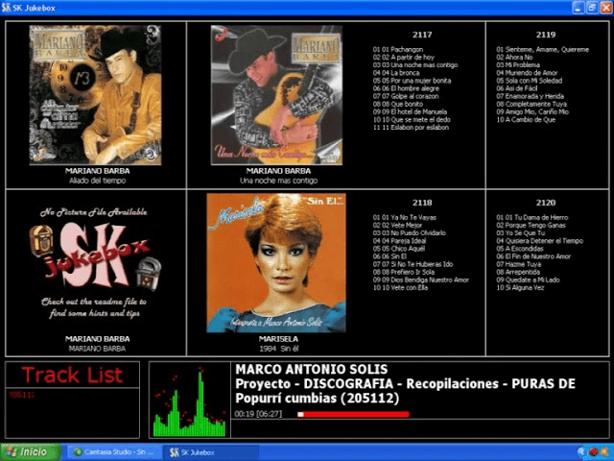Viewport: 614px width, 461px height.
Task: Select the Marisela Sin El album cover
Action: [x=276, y=263]
